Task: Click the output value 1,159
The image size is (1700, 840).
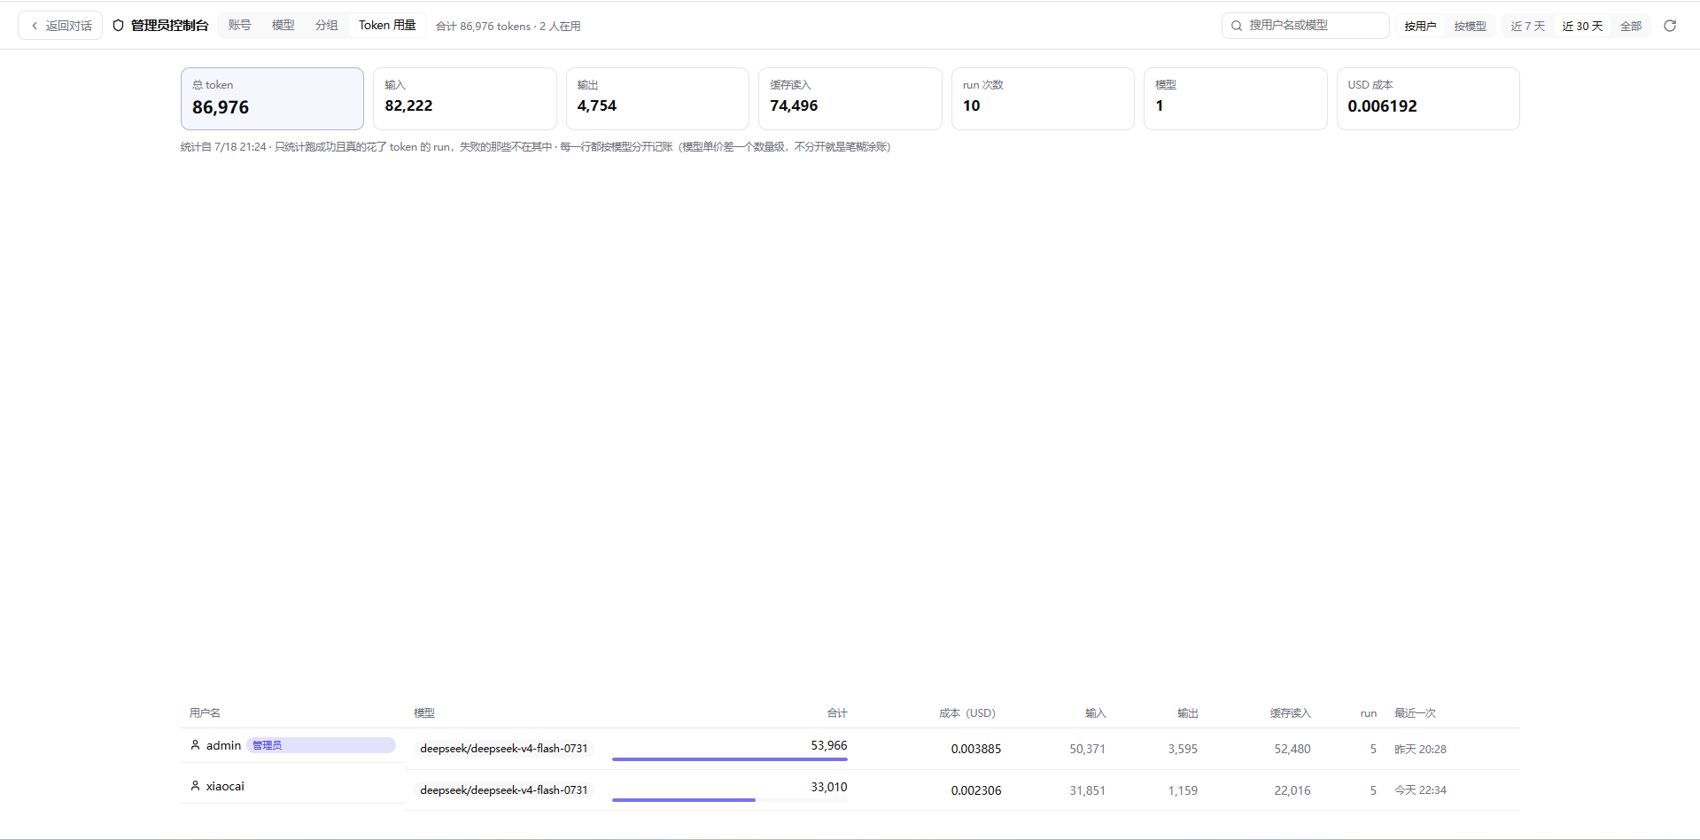Action: click(1183, 790)
